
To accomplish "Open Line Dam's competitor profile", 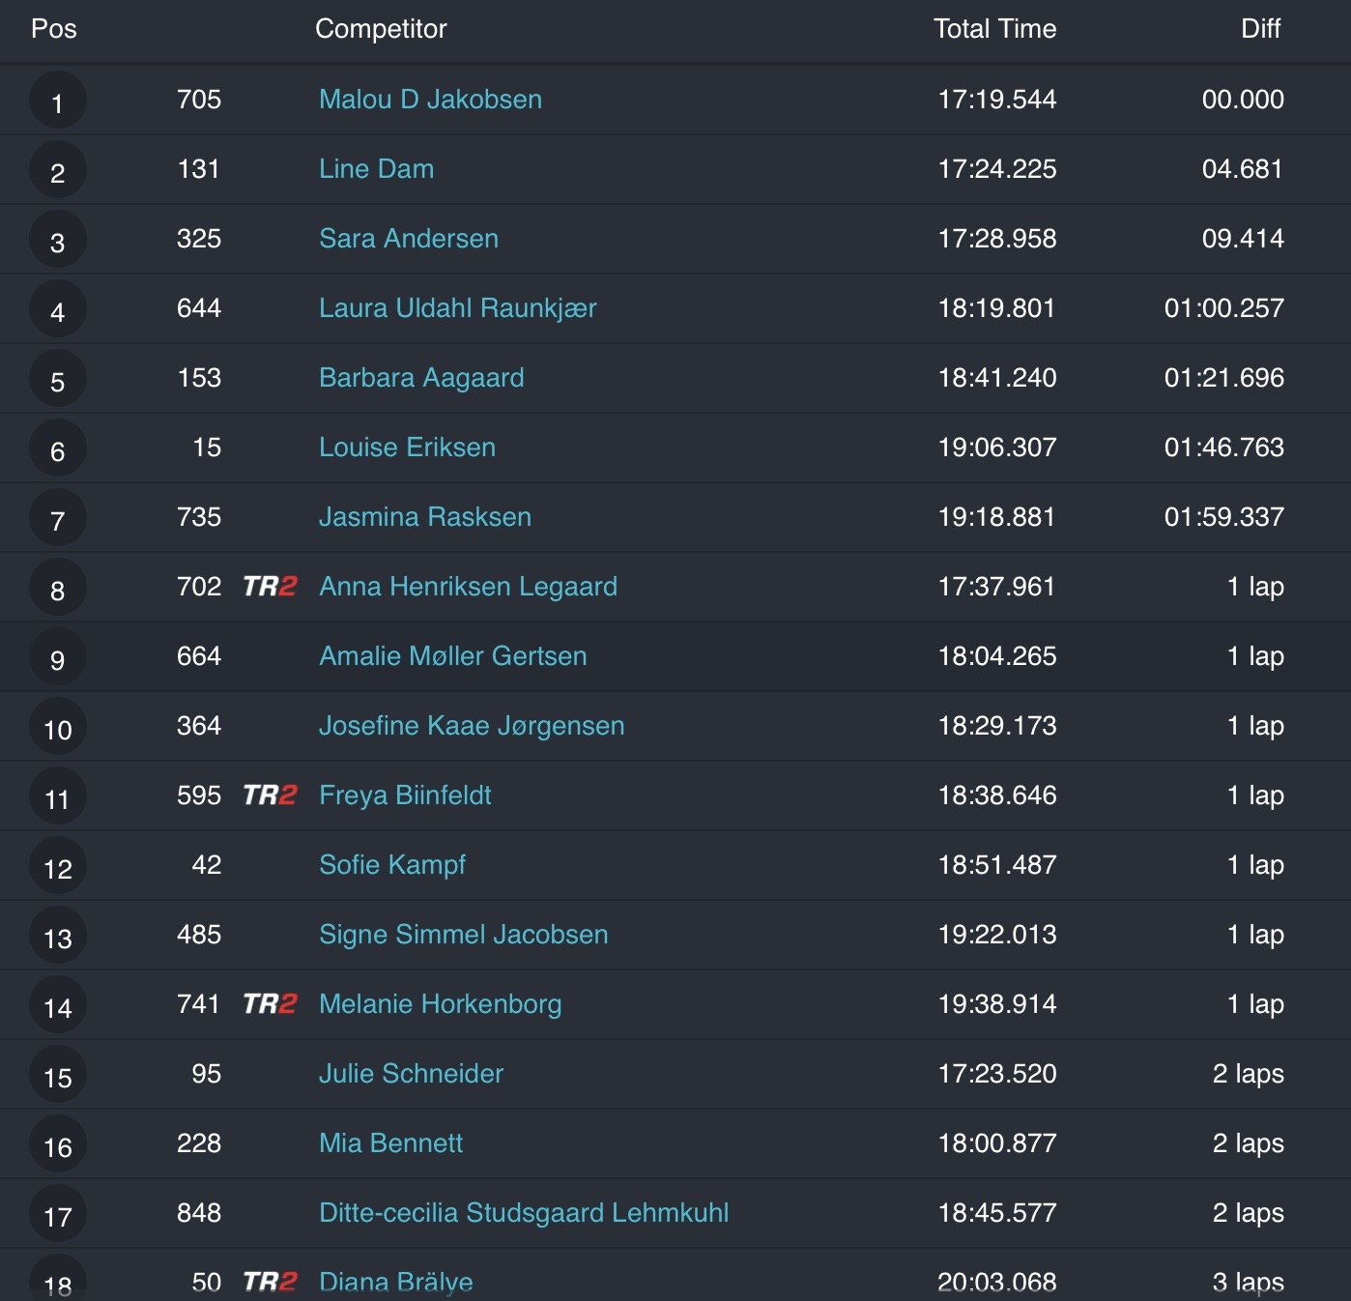I will [x=376, y=169].
